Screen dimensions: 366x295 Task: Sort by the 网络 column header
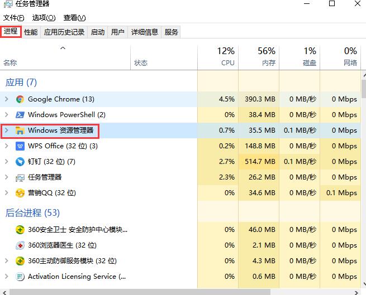[340, 57]
